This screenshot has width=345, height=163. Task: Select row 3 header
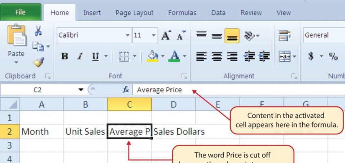(x=10, y=145)
